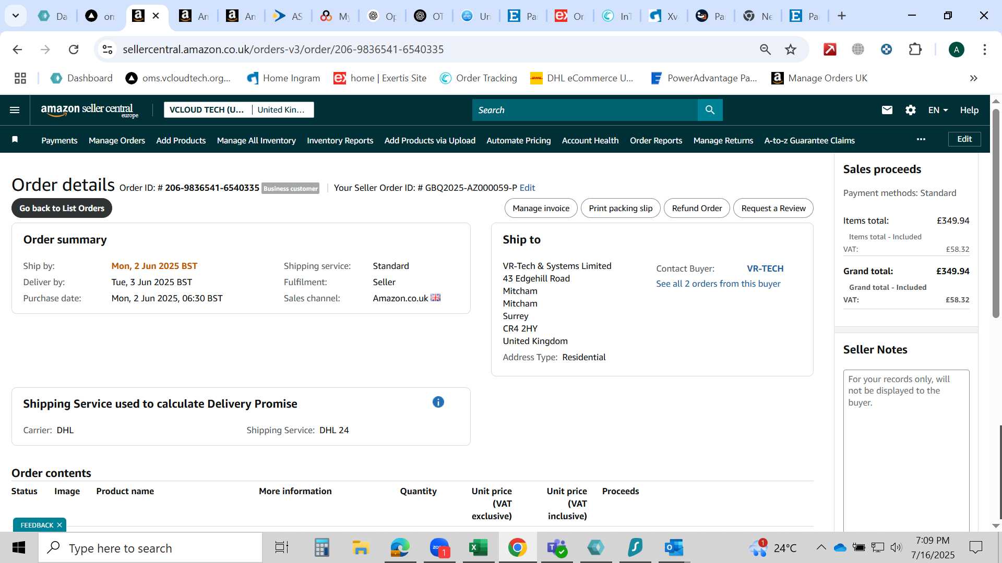
Task: Click Go back to List Orders
Action: coord(62,208)
